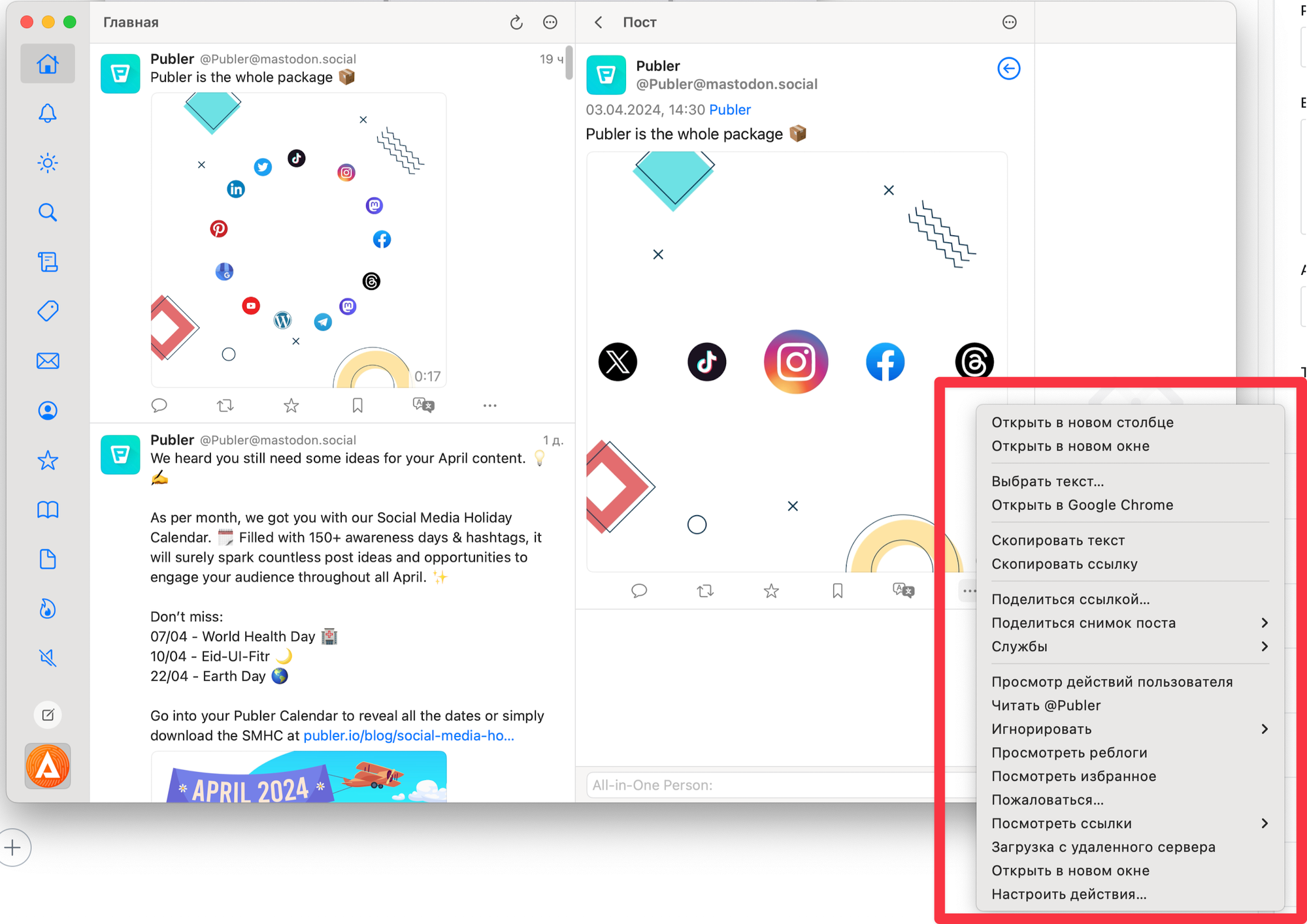Refresh the Главная timeline

(516, 22)
